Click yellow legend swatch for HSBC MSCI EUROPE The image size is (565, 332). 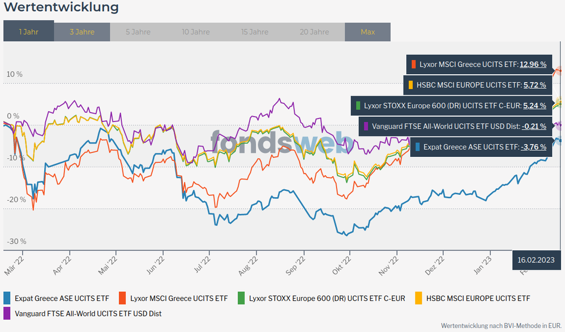coord(419,298)
